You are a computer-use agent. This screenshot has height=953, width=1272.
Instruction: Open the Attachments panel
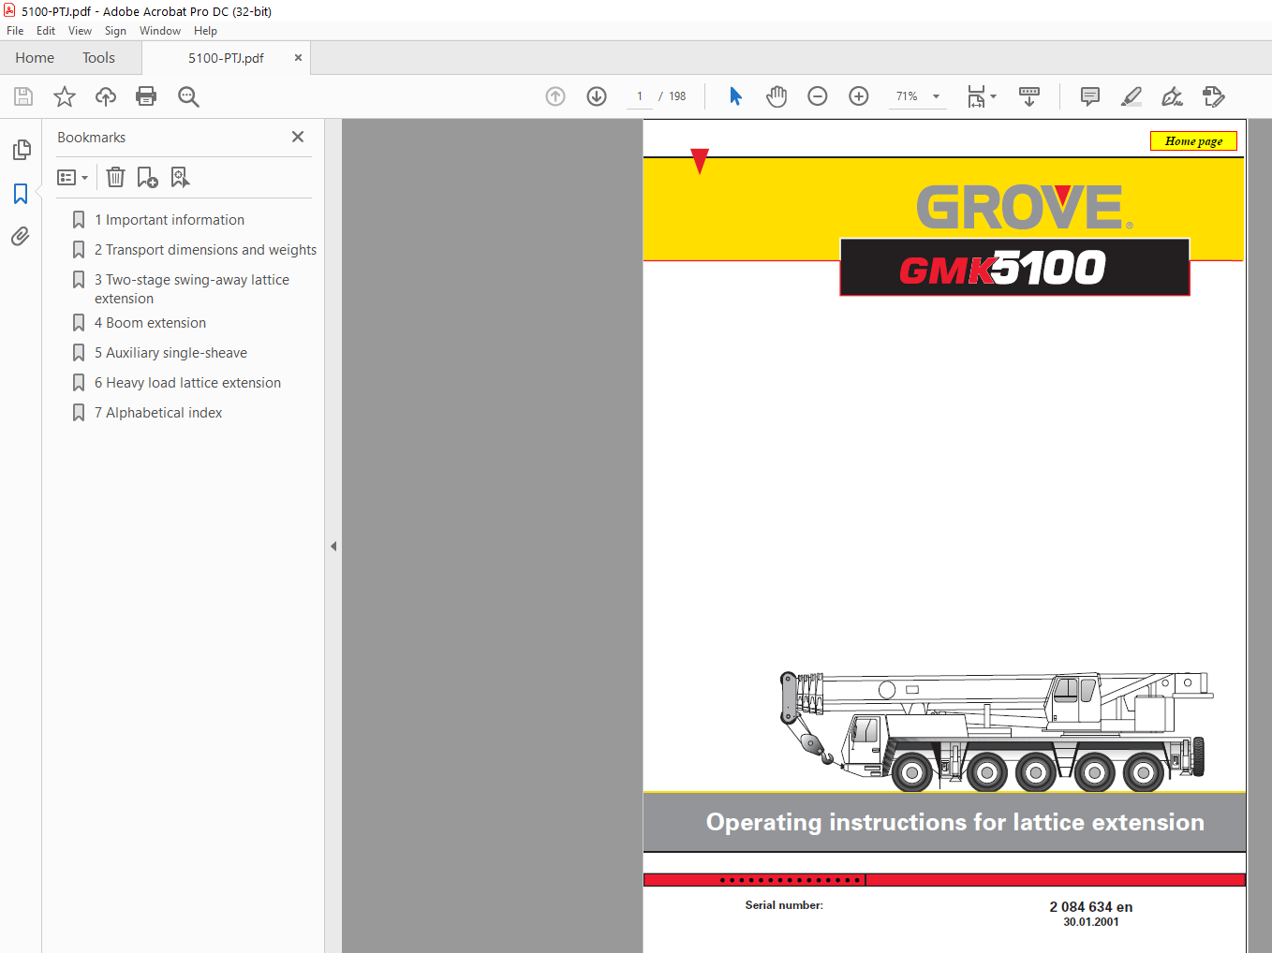[x=21, y=236]
